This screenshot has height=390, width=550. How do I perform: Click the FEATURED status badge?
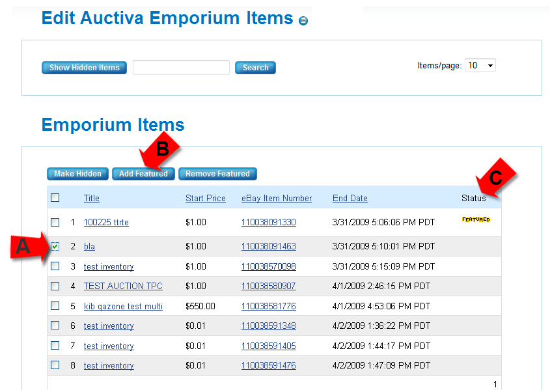[x=476, y=219]
